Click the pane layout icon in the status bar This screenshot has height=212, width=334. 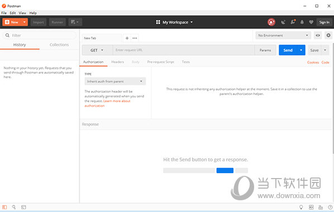tap(311, 207)
